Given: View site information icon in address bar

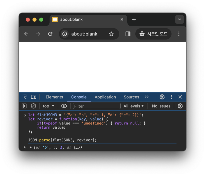Looking at the screenshot, I should coord(65,34).
